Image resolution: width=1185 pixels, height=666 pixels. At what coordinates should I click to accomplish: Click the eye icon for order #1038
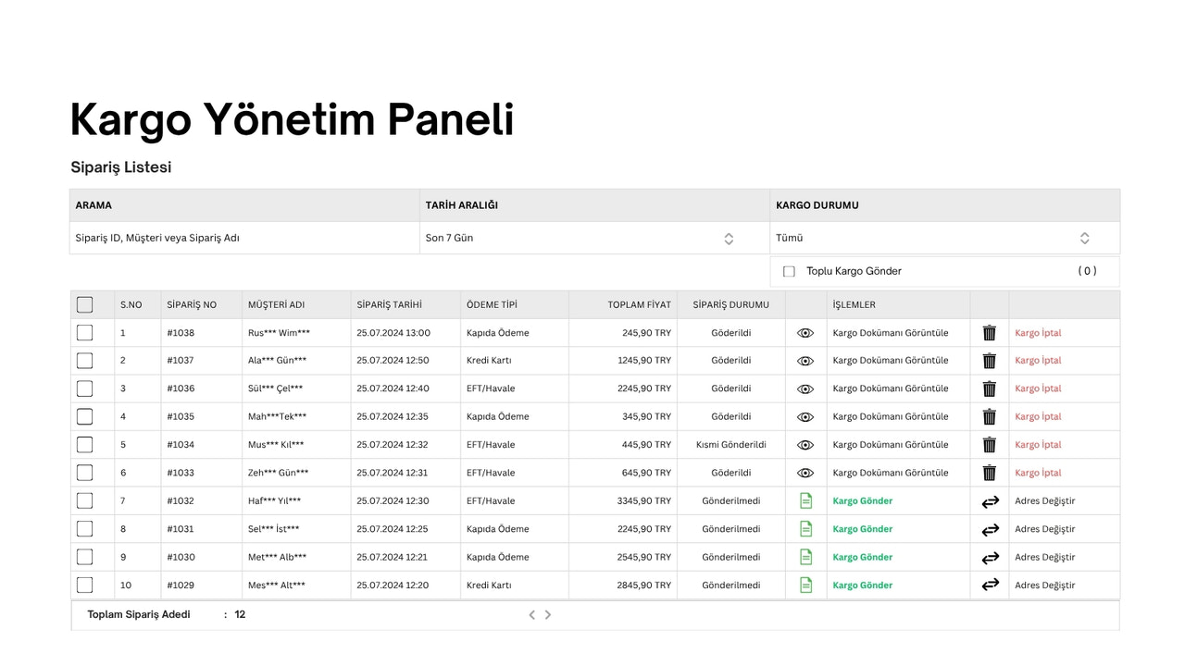click(x=805, y=333)
